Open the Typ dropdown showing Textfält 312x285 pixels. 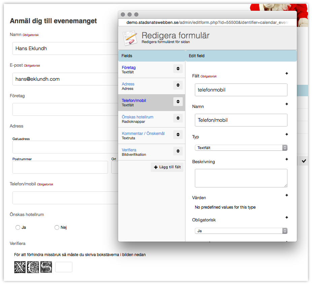(241, 148)
